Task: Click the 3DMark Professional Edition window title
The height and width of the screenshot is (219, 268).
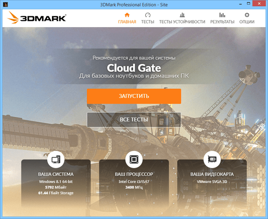Action: [134, 5]
